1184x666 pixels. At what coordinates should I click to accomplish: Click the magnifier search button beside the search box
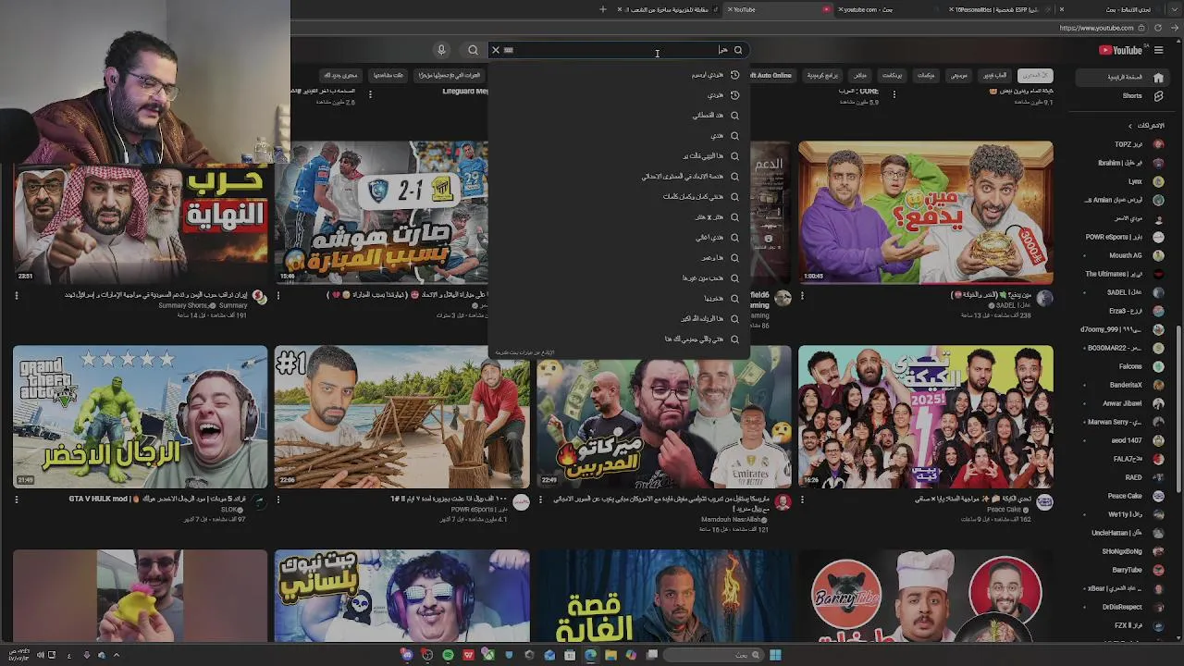click(x=473, y=50)
